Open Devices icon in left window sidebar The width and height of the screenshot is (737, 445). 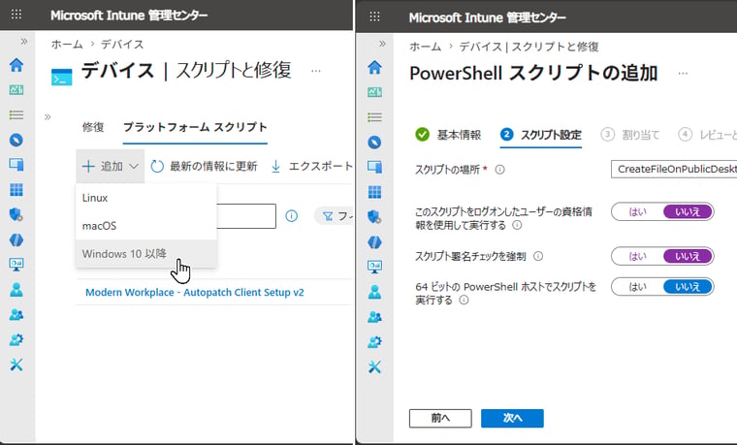pyautogui.click(x=16, y=165)
